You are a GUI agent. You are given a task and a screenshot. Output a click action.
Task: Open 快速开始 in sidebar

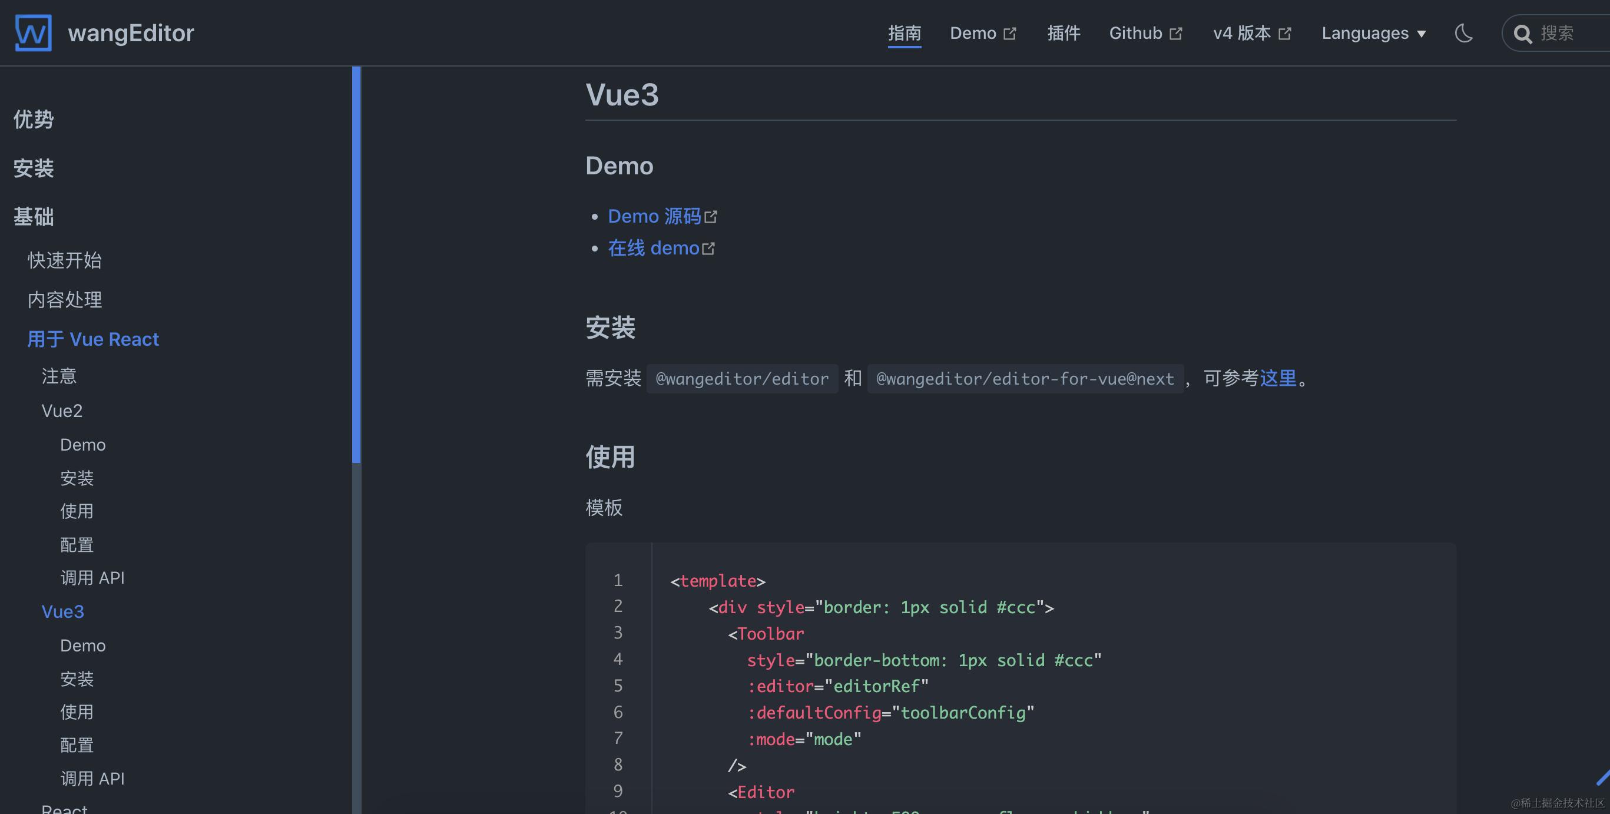pyautogui.click(x=64, y=260)
